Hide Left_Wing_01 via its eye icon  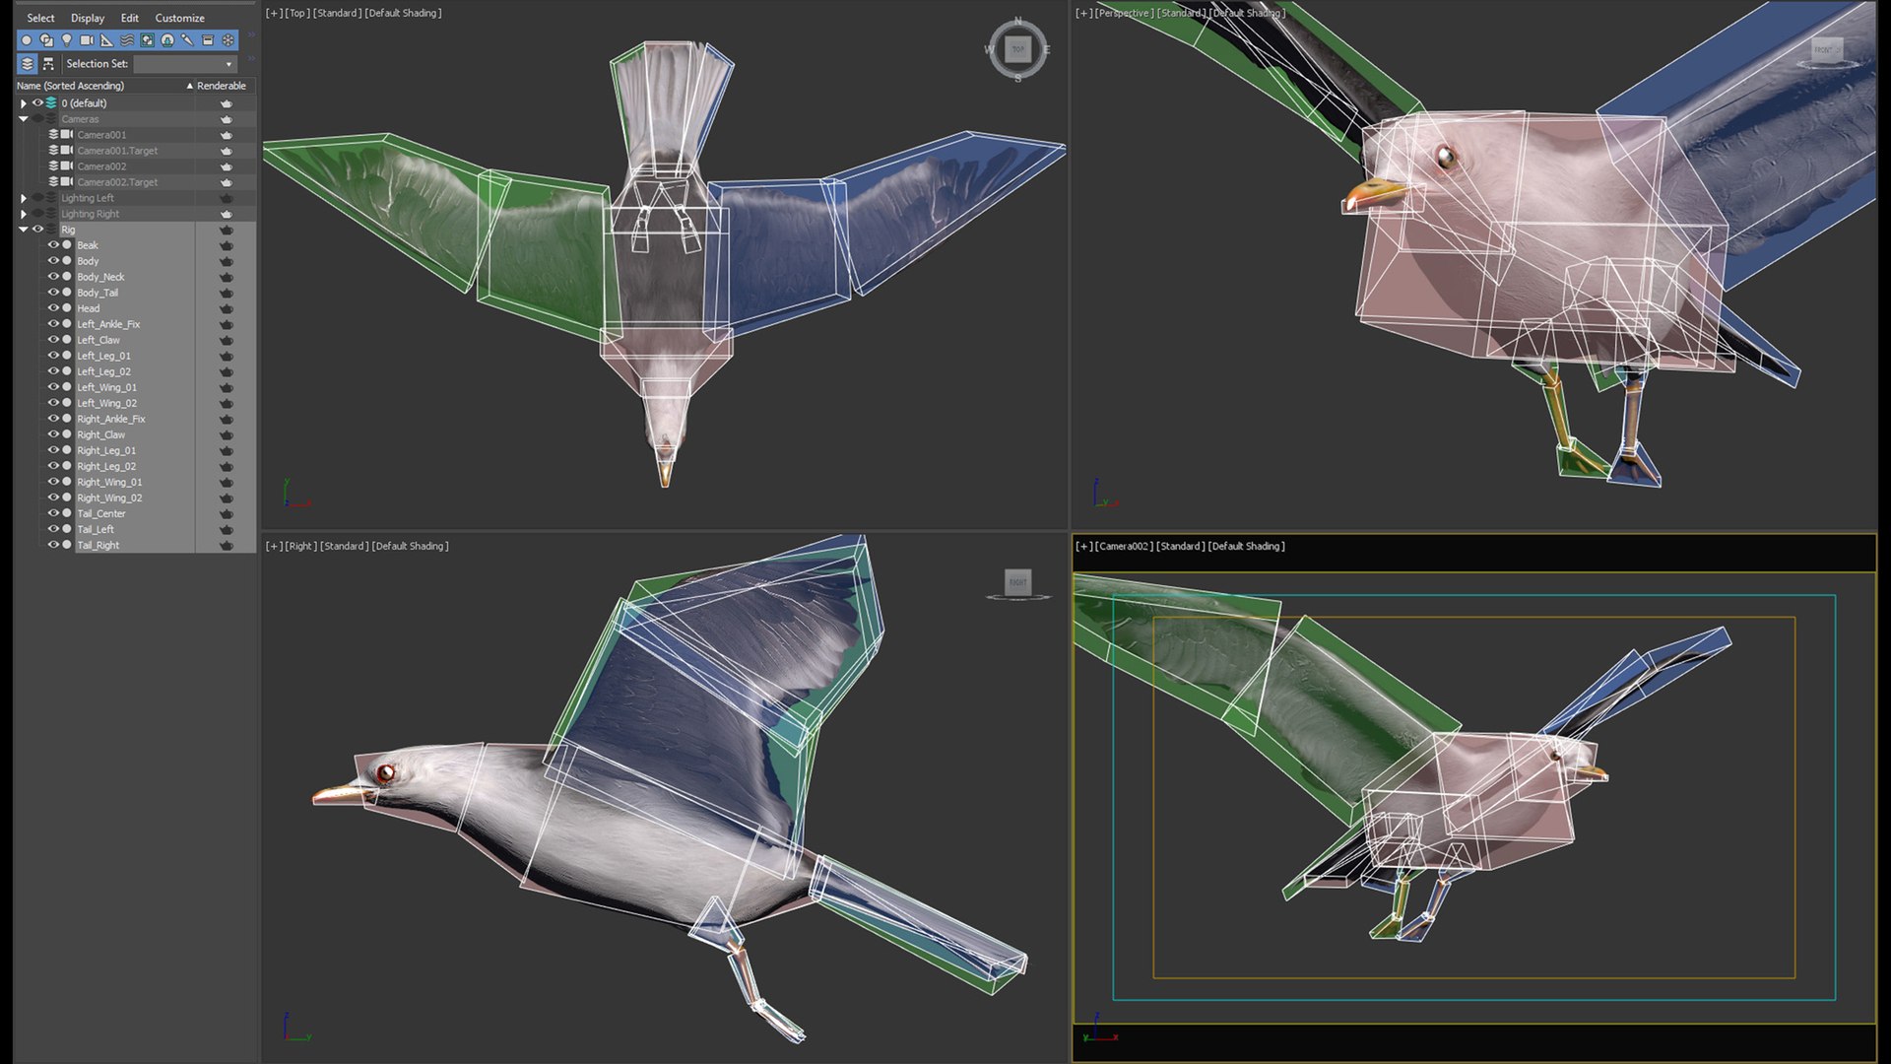point(53,387)
